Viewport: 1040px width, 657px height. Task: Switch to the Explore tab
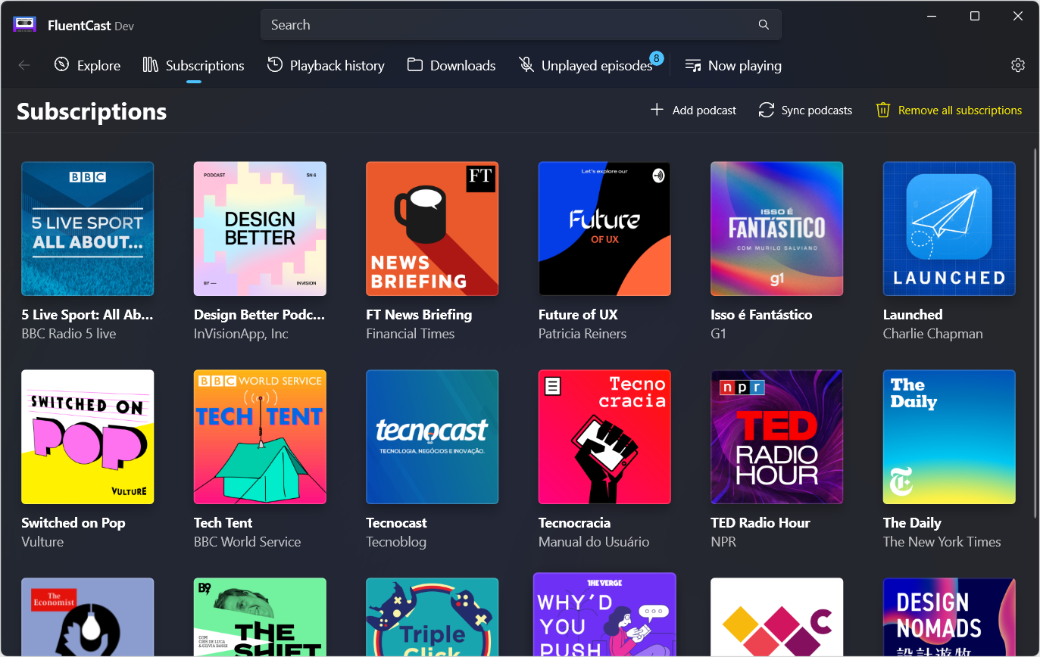pos(86,65)
